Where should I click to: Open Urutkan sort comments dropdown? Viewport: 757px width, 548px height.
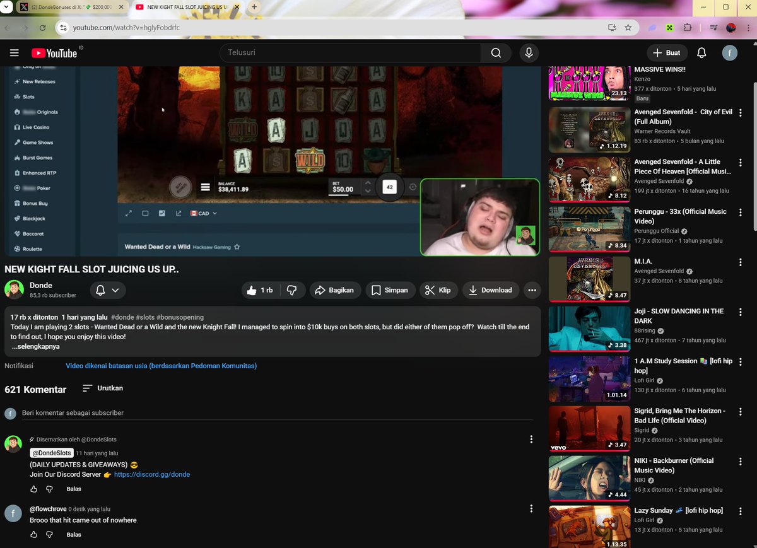[102, 388]
